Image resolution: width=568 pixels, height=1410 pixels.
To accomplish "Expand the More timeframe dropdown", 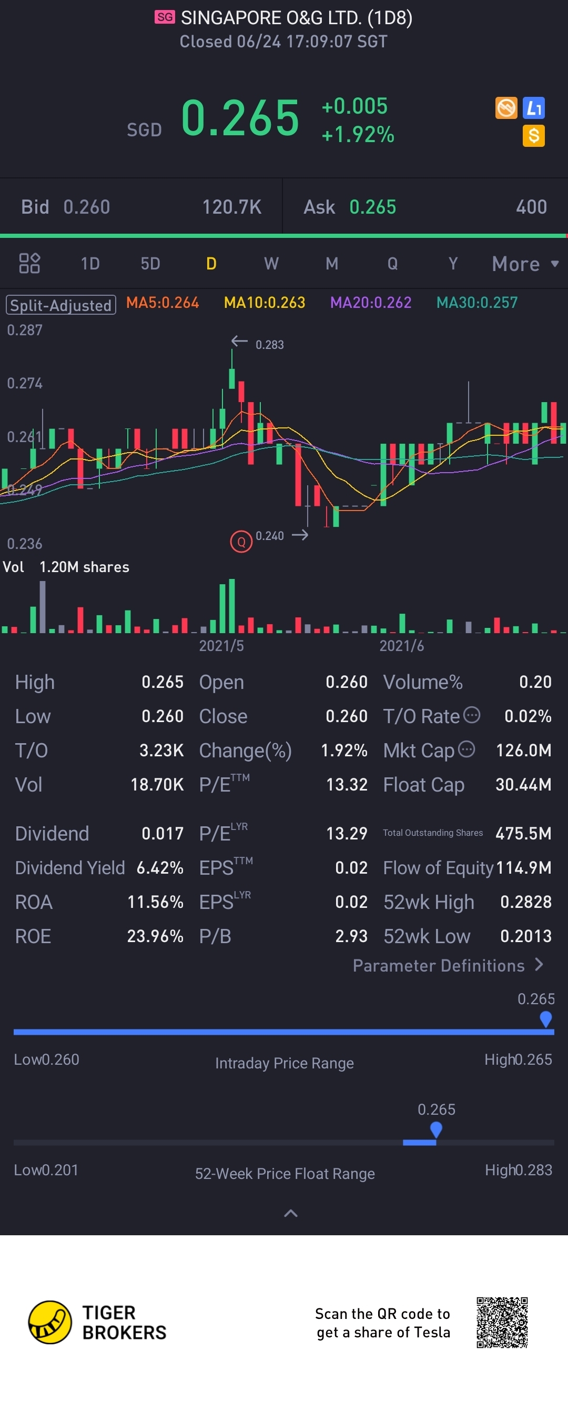I will pyautogui.click(x=524, y=264).
